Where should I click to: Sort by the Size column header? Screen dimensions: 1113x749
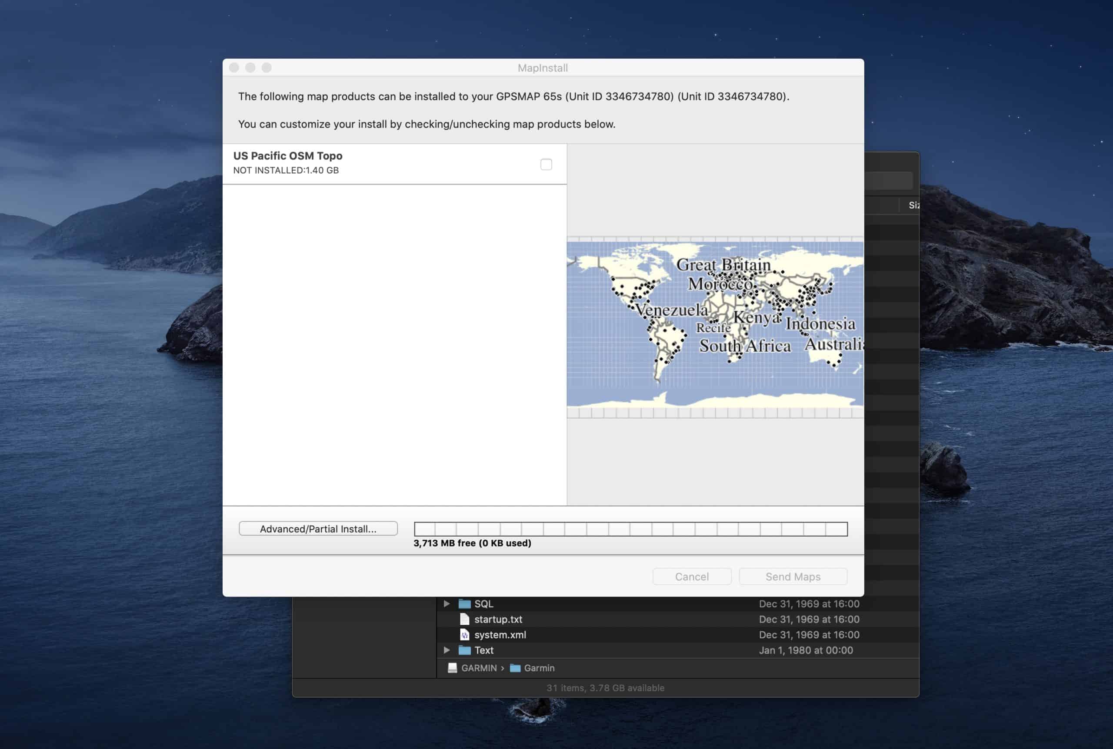pyautogui.click(x=913, y=205)
